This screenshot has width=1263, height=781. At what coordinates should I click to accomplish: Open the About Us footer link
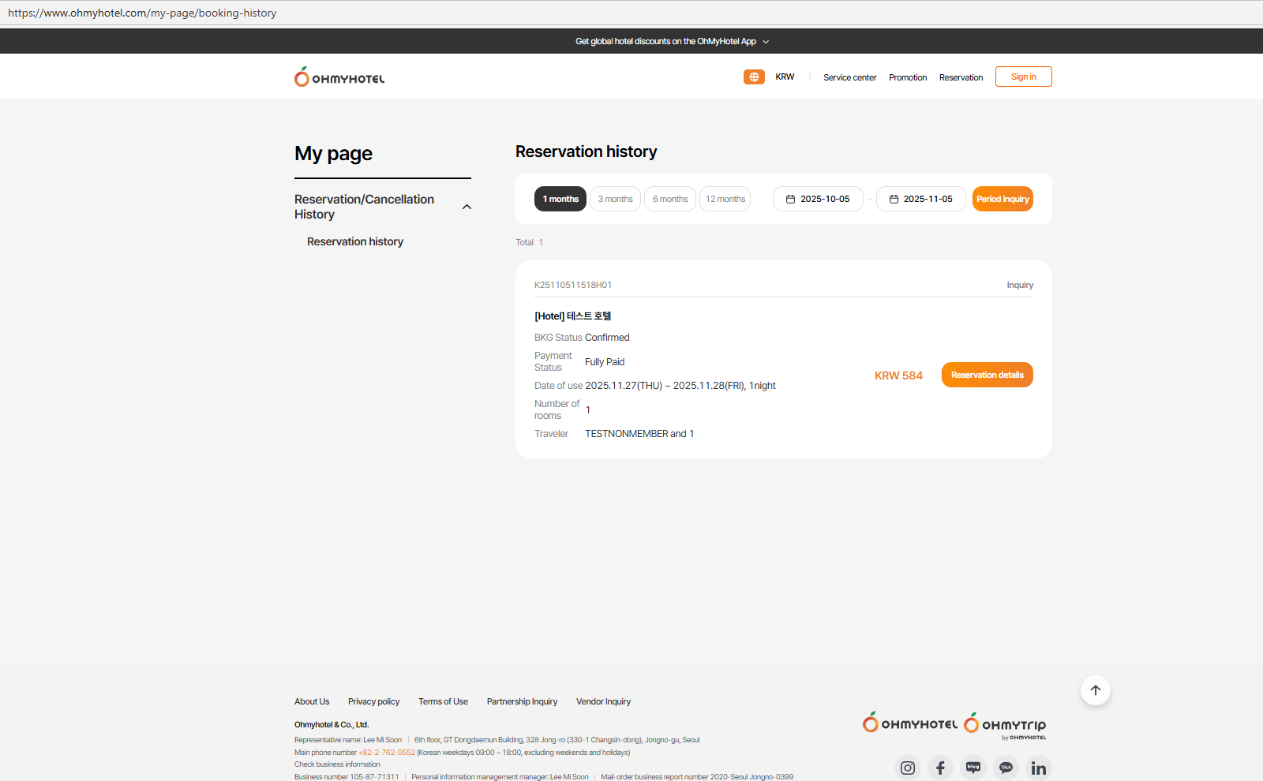[x=312, y=701]
